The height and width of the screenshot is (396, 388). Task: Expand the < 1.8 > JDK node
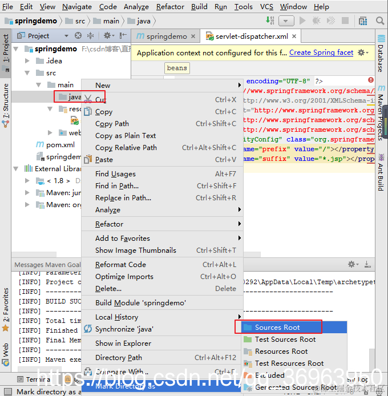[27, 180]
